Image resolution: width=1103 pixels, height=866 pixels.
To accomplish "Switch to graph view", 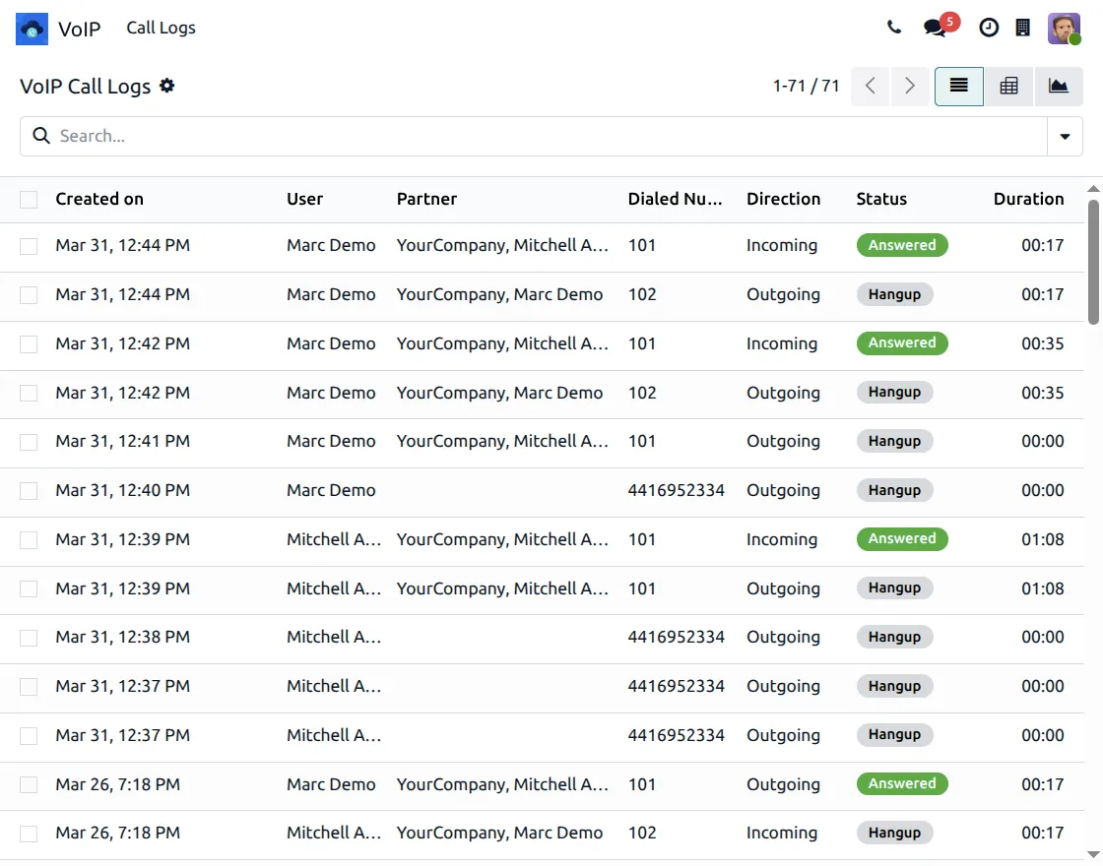I will [1059, 86].
